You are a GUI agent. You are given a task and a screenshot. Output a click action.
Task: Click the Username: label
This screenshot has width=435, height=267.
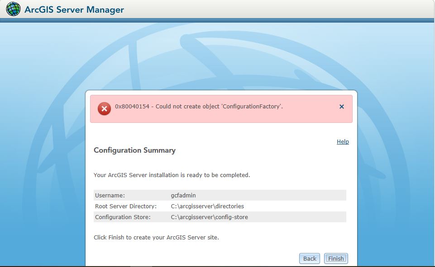click(x=110, y=195)
